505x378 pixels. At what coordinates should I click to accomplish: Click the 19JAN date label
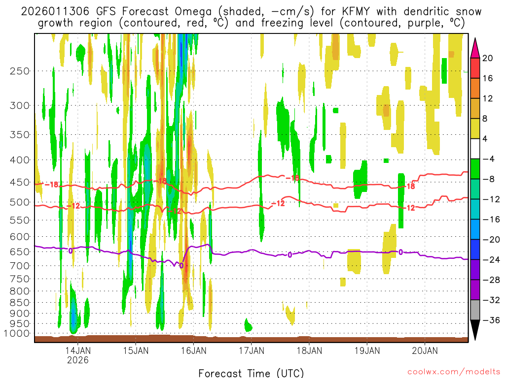coord(367,350)
